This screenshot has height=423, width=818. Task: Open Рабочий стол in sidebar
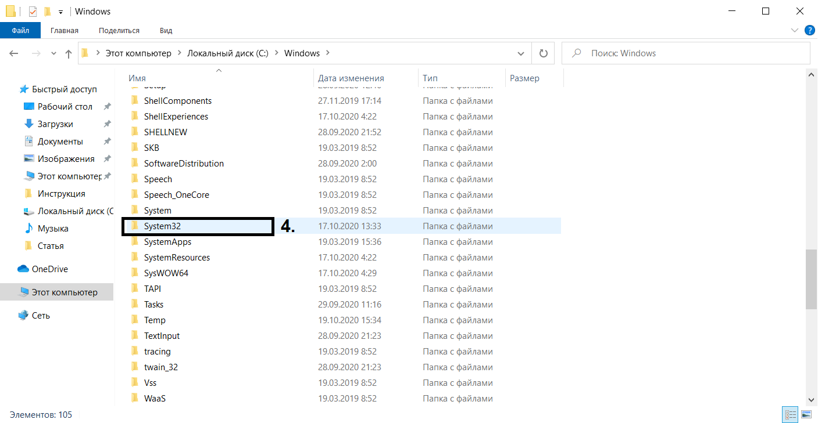[65, 107]
